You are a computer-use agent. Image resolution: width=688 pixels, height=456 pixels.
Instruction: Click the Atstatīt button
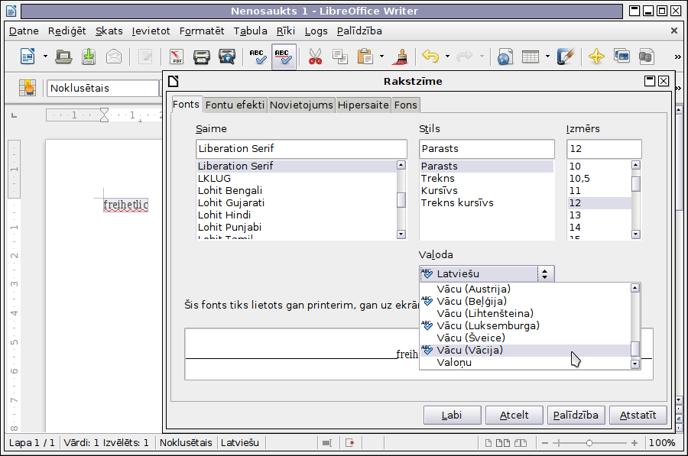pos(638,416)
